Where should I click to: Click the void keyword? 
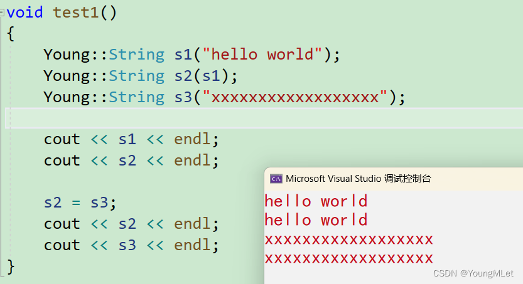click(x=24, y=13)
